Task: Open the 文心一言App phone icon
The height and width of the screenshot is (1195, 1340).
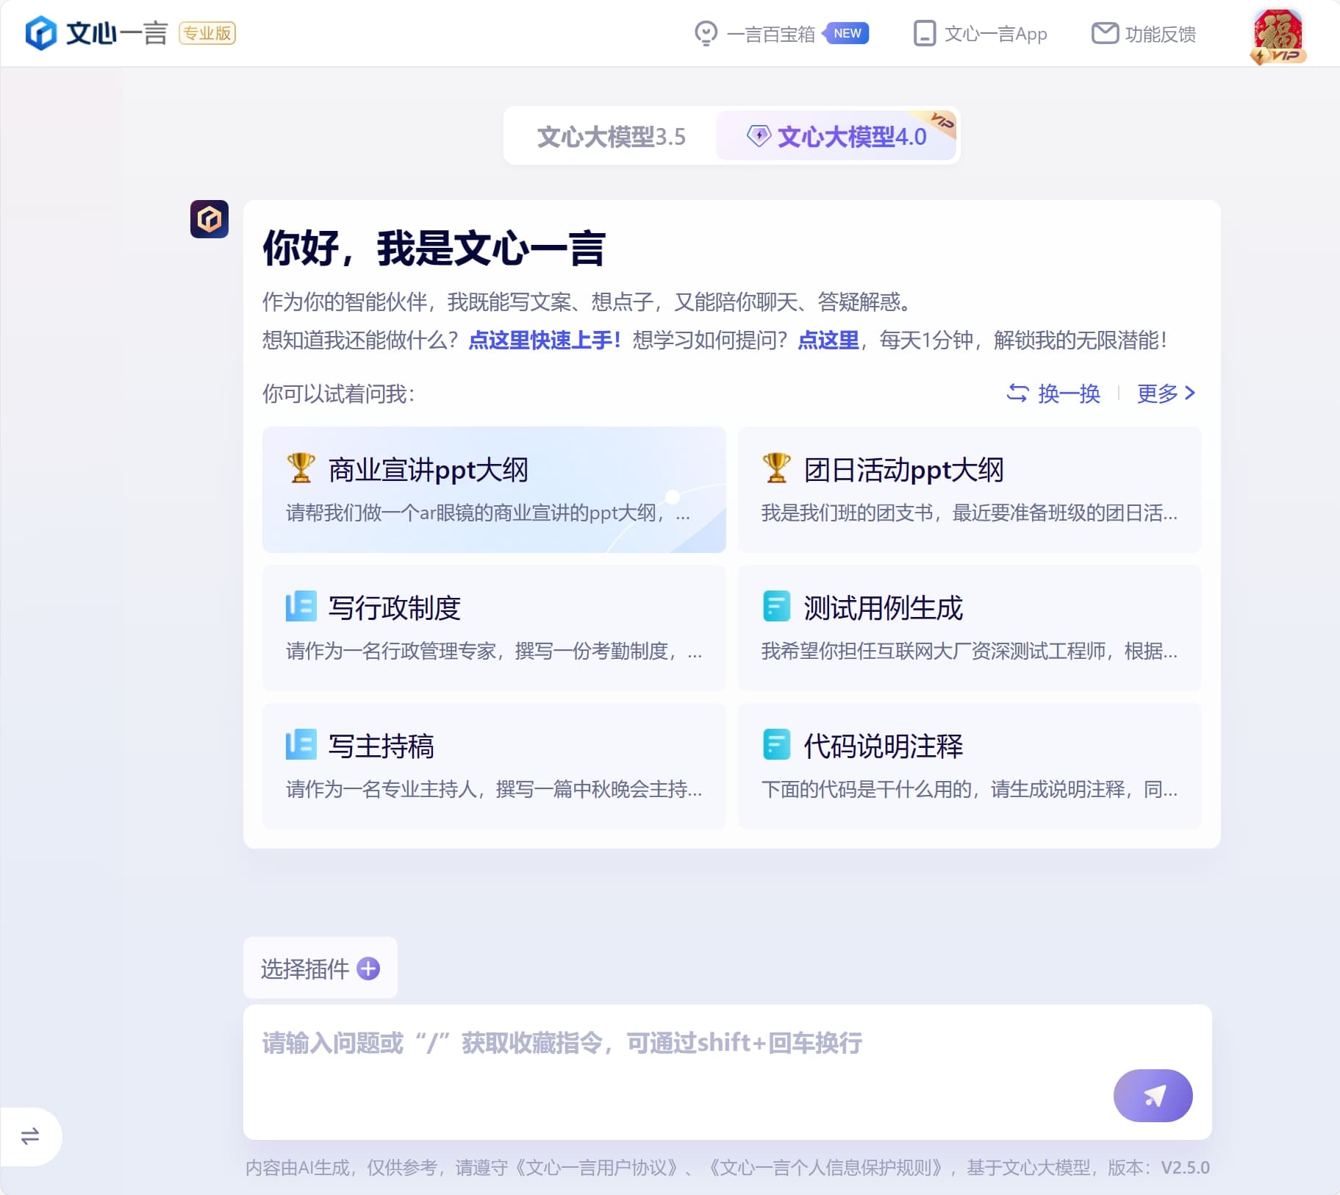Action: point(924,34)
